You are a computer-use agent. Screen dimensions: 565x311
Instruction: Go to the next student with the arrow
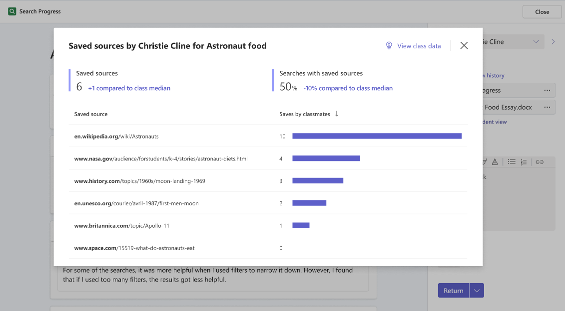553,42
